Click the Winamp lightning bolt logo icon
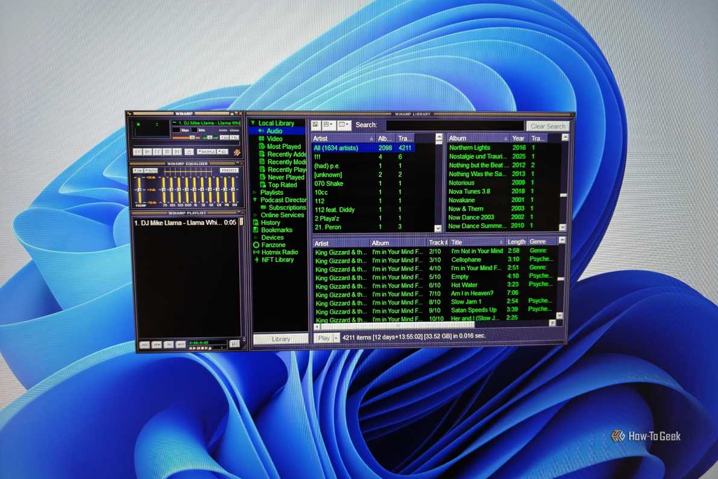Screen dimensions: 718x479 pos(237,152)
